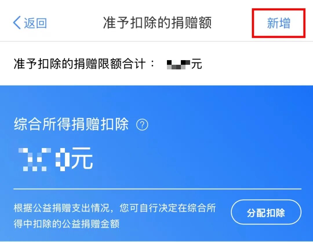Click the 分配扣除 button

coord(266,212)
